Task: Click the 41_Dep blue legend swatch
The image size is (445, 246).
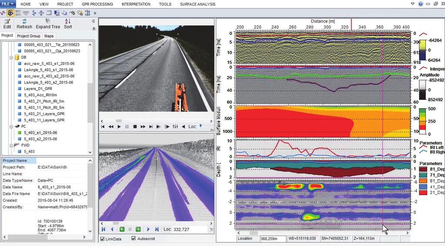Action: 423,187
